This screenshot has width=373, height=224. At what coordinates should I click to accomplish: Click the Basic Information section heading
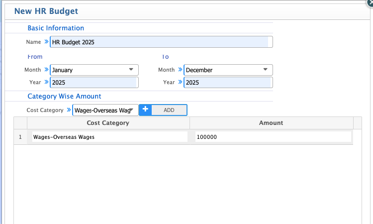pyautogui.click(x=56, y=28)
